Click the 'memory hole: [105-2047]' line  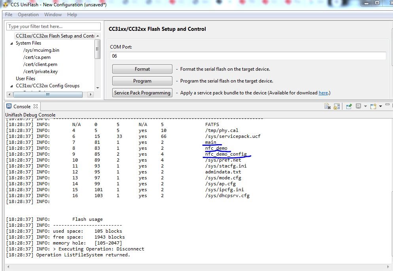pos(87,243)
